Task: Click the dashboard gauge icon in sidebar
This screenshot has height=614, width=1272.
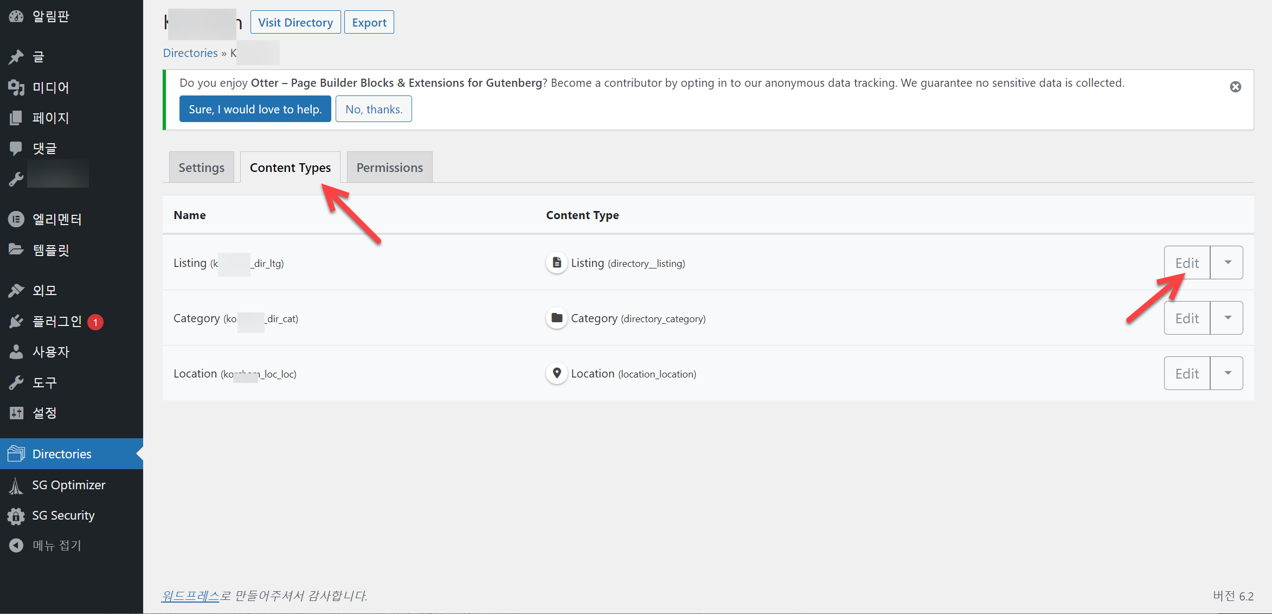Action: [x=16, y=16]
